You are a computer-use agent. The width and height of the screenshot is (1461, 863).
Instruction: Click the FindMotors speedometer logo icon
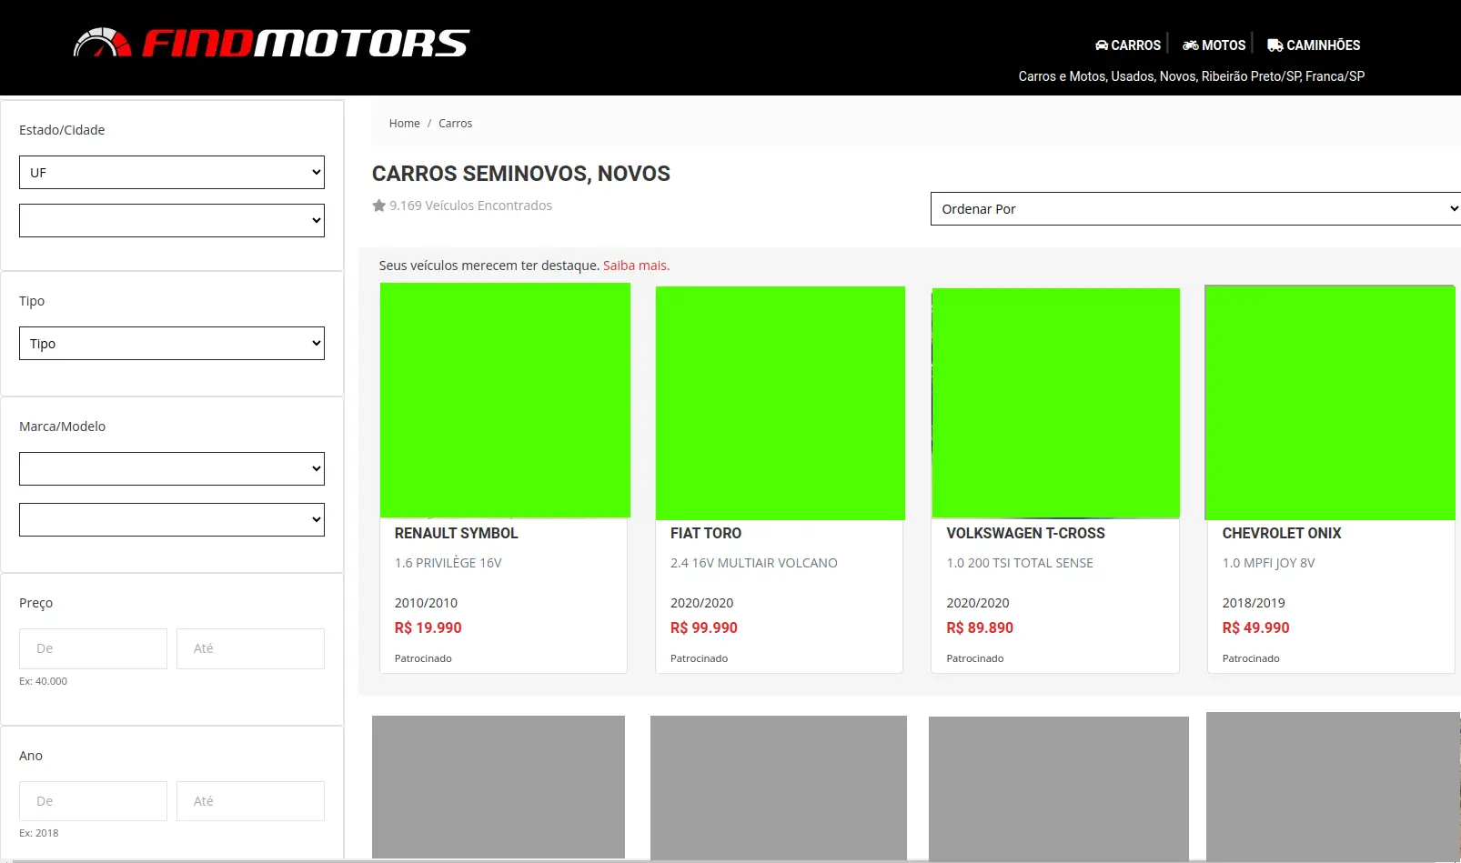103,43
